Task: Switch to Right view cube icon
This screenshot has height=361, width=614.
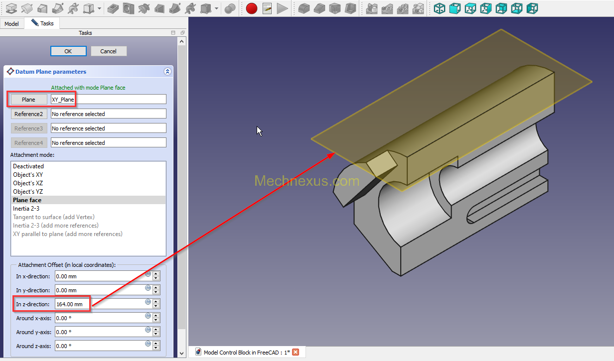Action: [485, 8]
